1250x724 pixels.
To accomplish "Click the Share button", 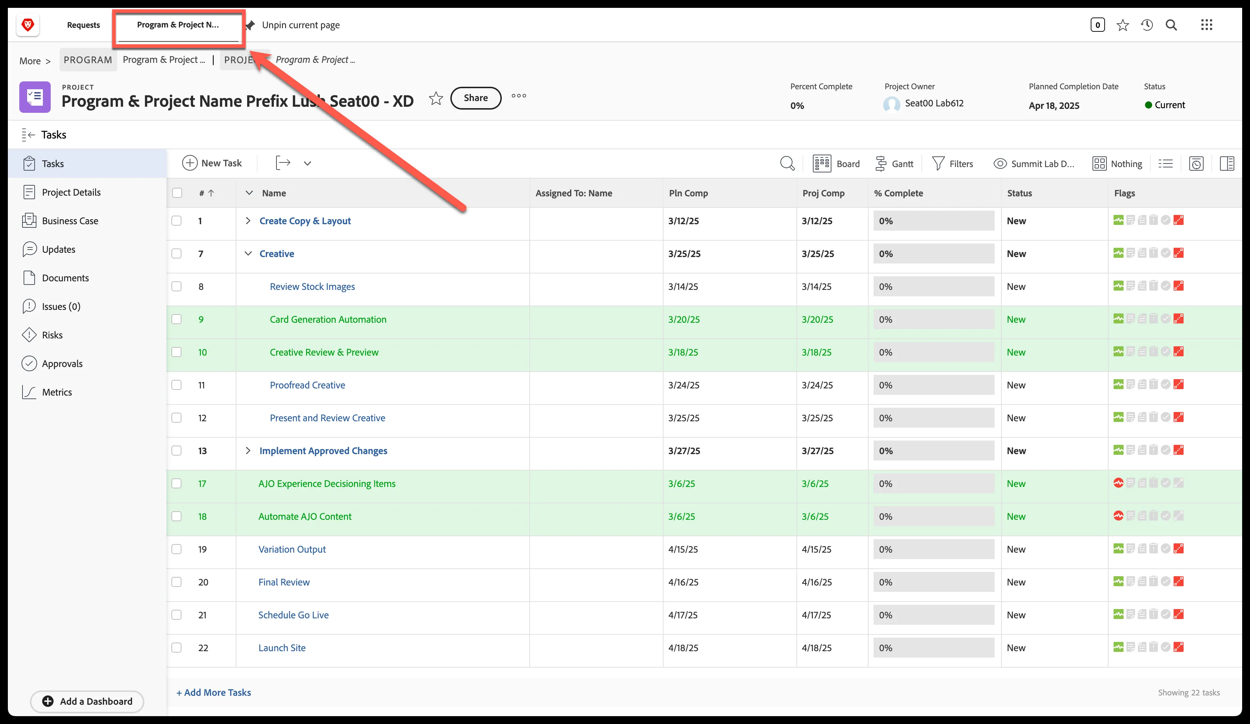I will (x=476, y=98).
